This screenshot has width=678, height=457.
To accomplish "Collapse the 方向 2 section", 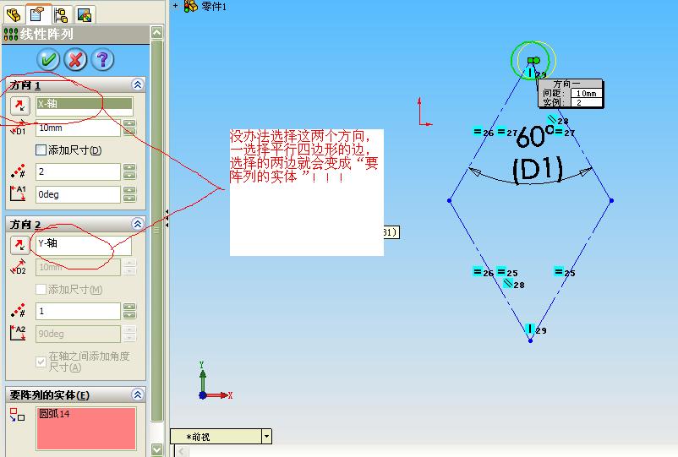I will coord(138,224).
